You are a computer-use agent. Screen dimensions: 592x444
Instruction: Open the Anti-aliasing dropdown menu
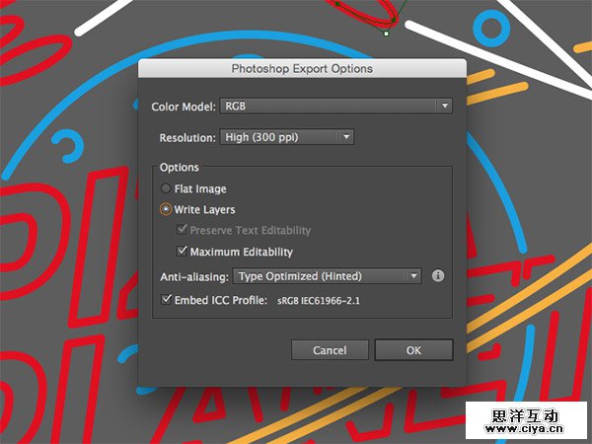pyautogui.click(x=328, y=276)
